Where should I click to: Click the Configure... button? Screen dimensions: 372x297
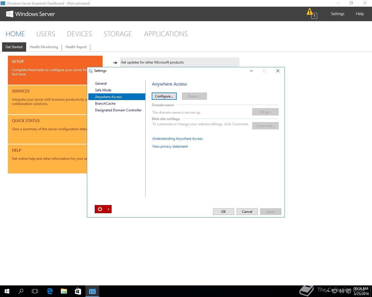tap(164, 96)
